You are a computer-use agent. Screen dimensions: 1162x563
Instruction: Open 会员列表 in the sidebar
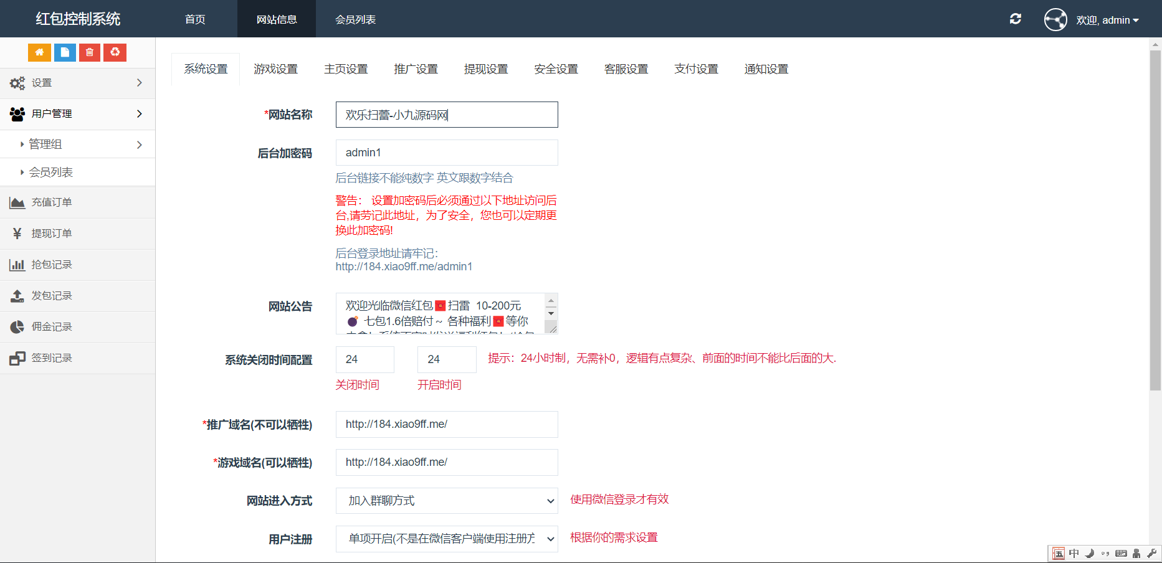(x=77, y=172)
